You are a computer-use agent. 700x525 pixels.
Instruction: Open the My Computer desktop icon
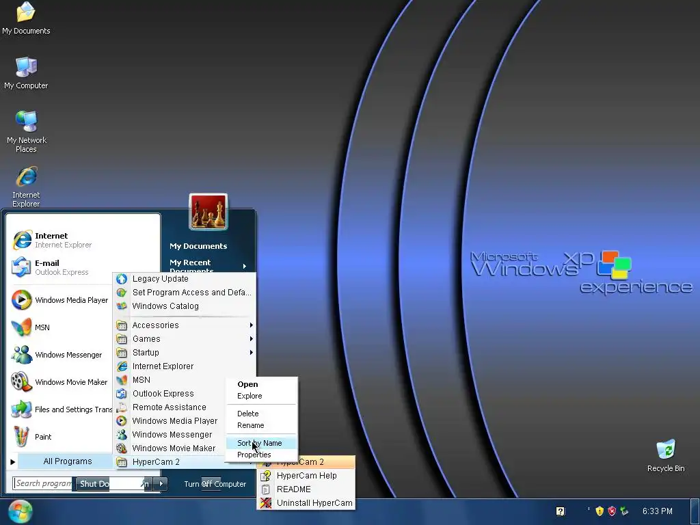click(x=26, y=73)
